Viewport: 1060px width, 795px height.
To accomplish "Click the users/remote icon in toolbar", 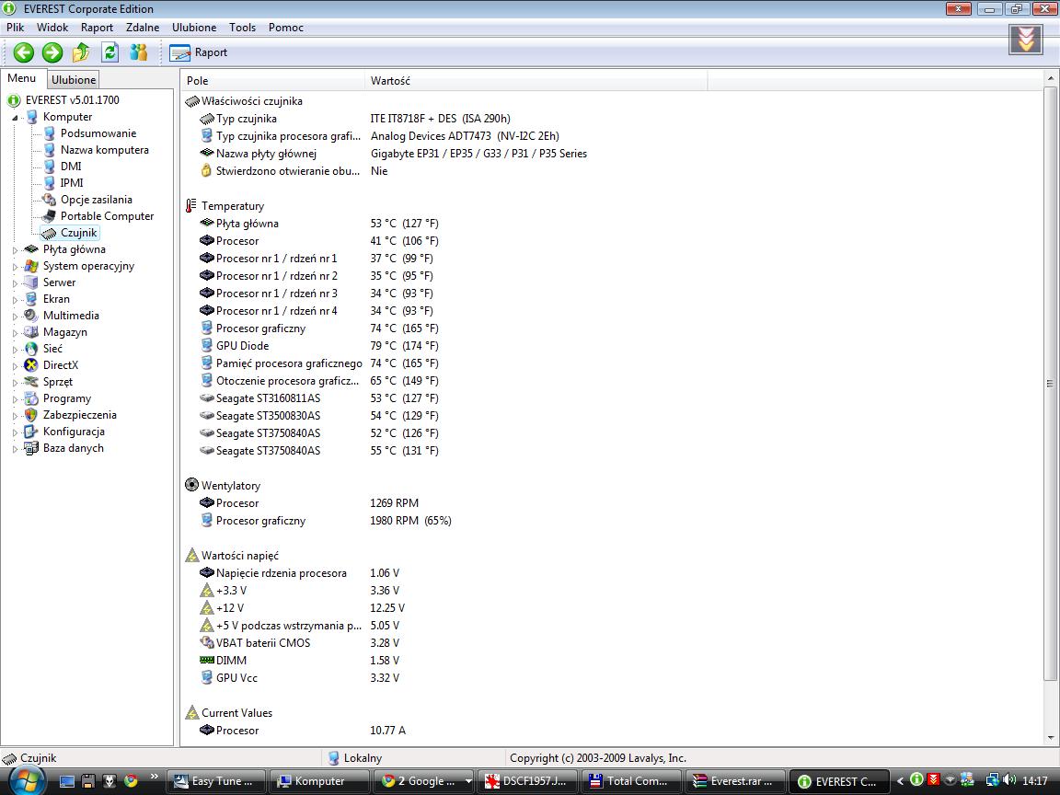I will [x=139, y=52].
